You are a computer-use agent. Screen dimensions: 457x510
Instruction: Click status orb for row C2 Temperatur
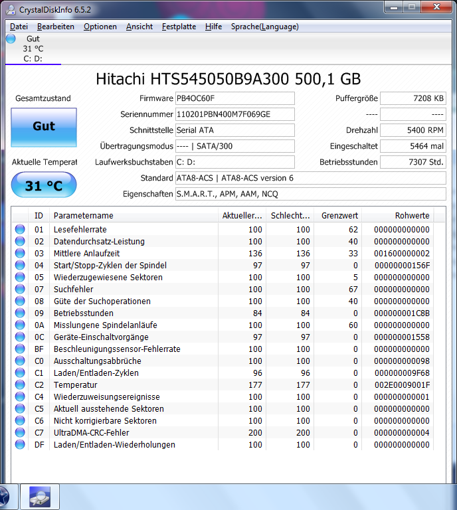tap(20, 384)
